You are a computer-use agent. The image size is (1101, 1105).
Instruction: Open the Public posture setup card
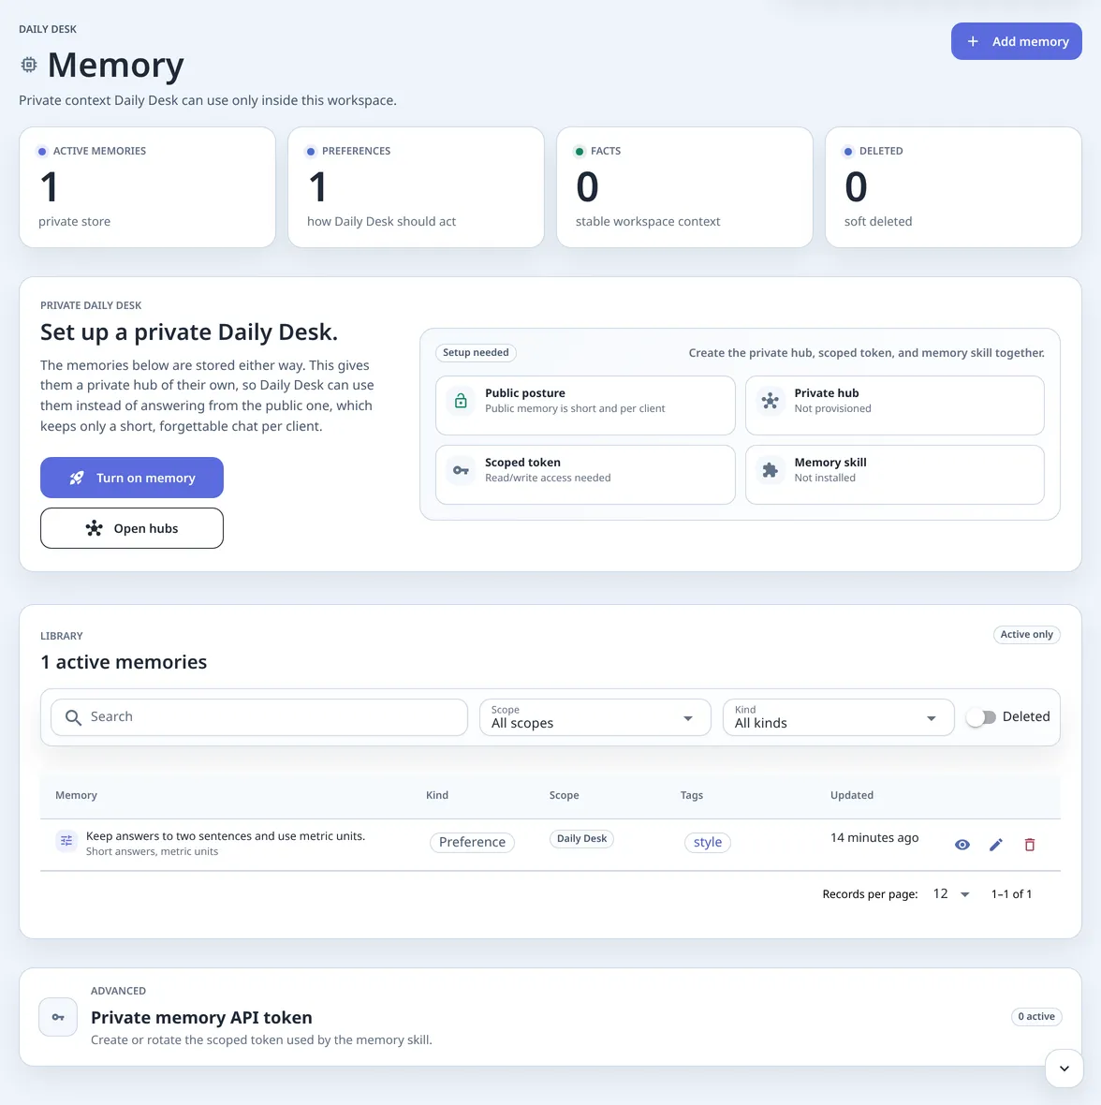point(585,405)
